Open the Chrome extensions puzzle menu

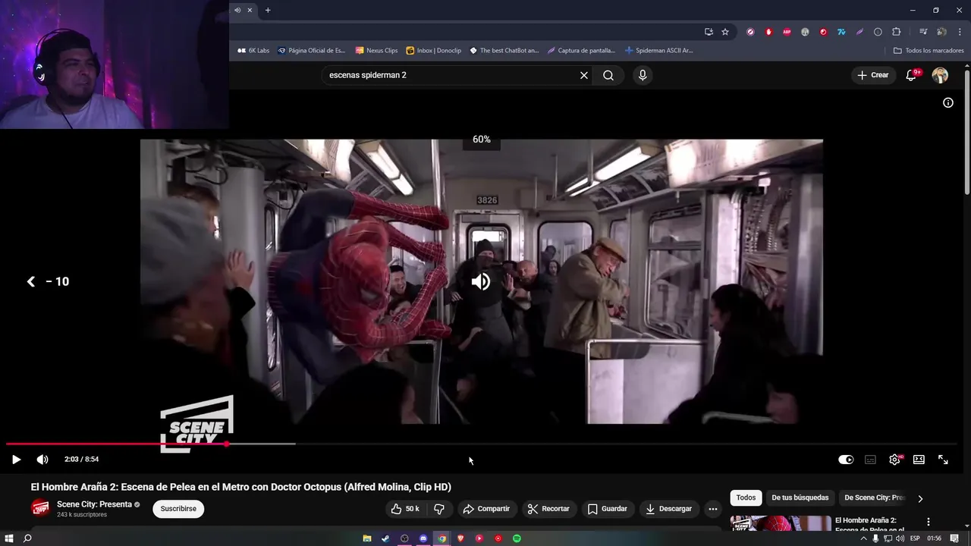point(896,32)
